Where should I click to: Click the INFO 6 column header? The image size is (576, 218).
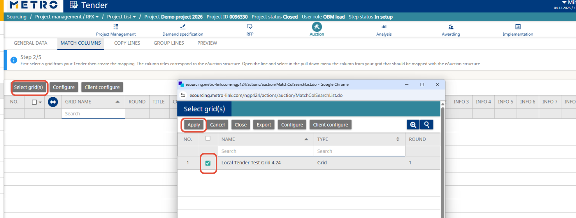[x=528, y=102]
